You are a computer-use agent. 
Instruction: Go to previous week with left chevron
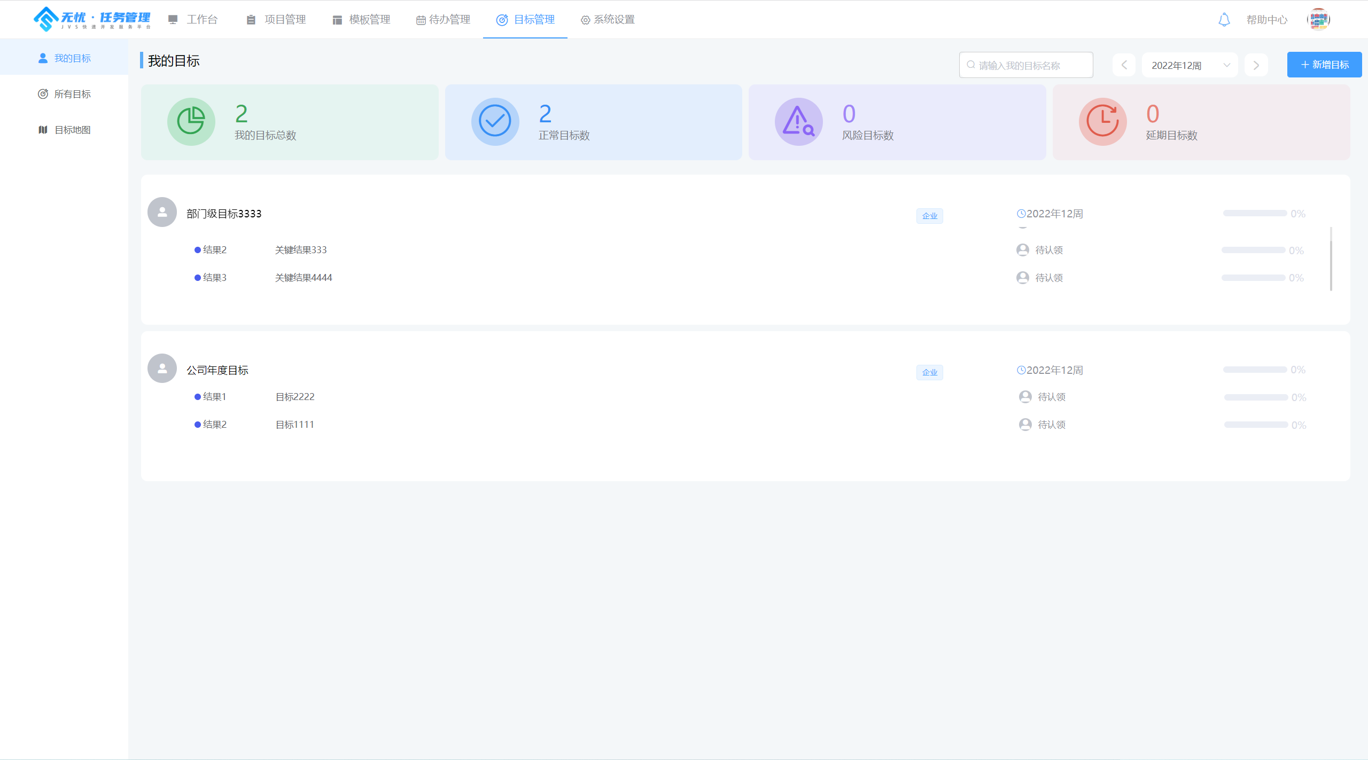pyautogui.click(x=1124, y=65)
